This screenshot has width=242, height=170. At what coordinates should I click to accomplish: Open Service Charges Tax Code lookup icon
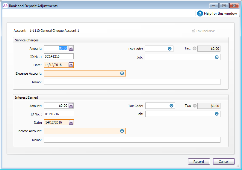[x=170, y=49]
